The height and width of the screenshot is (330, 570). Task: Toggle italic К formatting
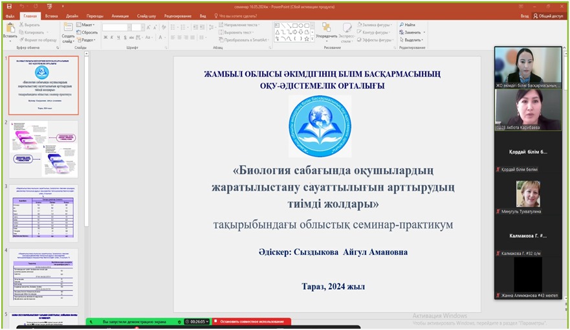click(112, 38)
